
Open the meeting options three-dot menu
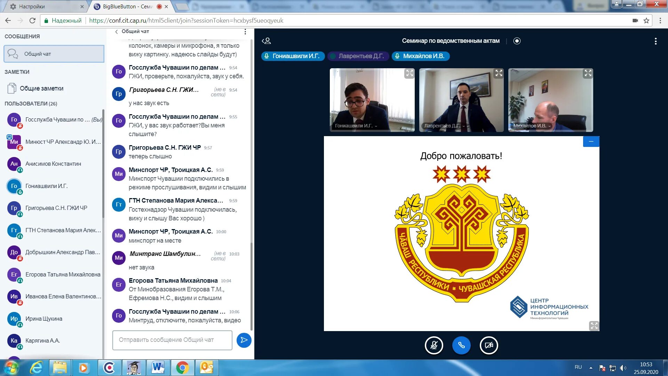(655, 41)
